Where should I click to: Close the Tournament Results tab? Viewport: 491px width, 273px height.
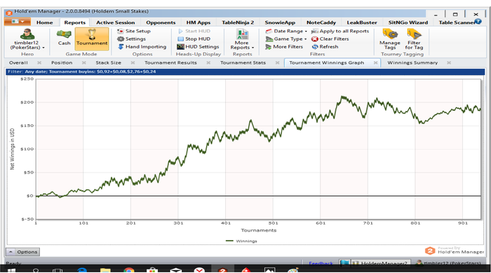pyautogui.click(x=208, y=62)
